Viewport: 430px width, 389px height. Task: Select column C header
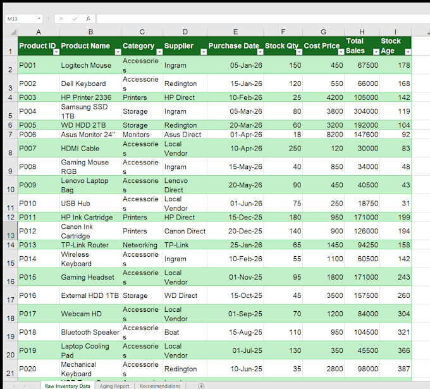[x=142, y=32]
